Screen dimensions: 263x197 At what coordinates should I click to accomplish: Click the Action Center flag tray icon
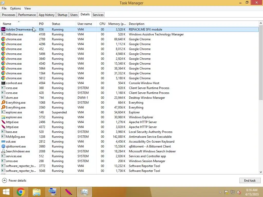coord(227,192)
